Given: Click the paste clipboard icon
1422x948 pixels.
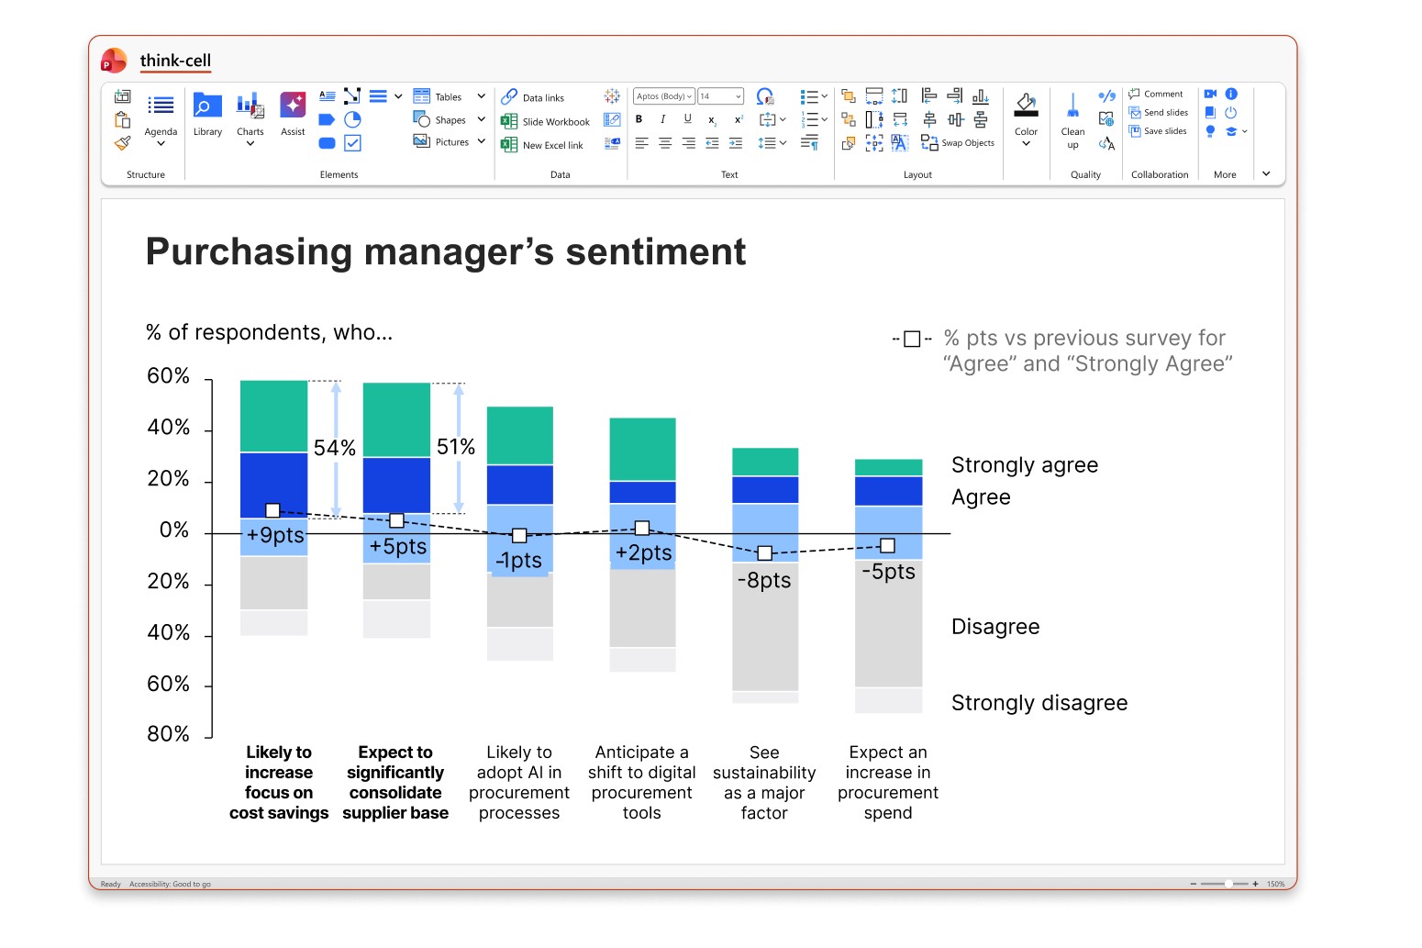Looking at the screenshot, I should coord(122,119).
